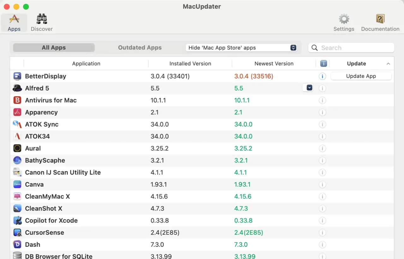404x259 pixels.
Task: Click the Antivirus for Mac icon
Action: click(17, 100)
